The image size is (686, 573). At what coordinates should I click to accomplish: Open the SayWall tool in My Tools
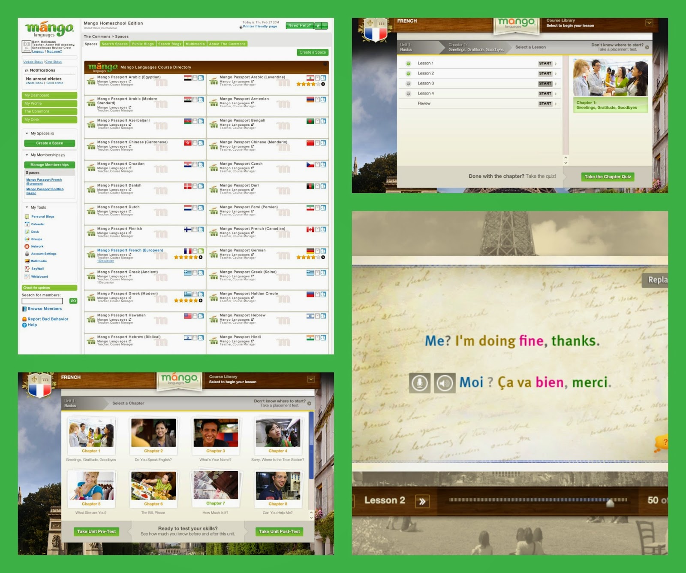pyautogui.click(x=37, y=269)
